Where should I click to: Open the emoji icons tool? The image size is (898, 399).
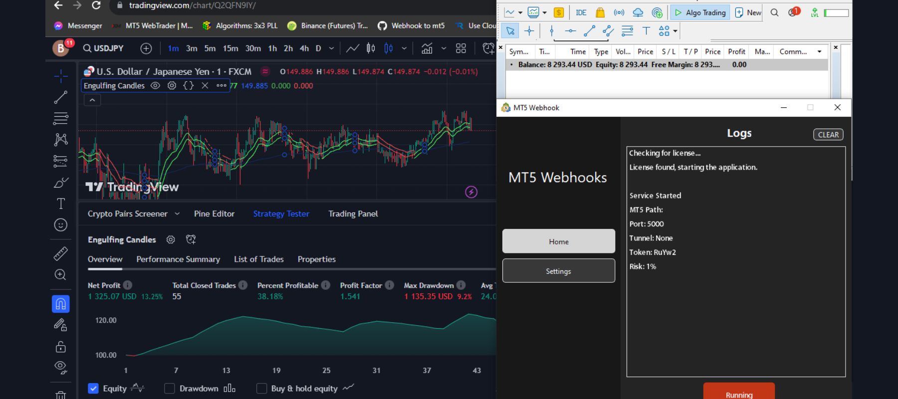coord(61,225)
